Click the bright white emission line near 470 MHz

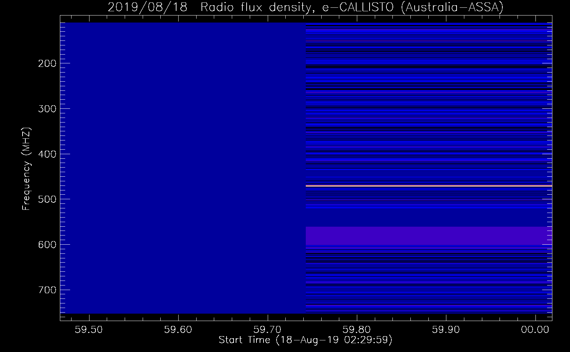[x=429, y=186]
